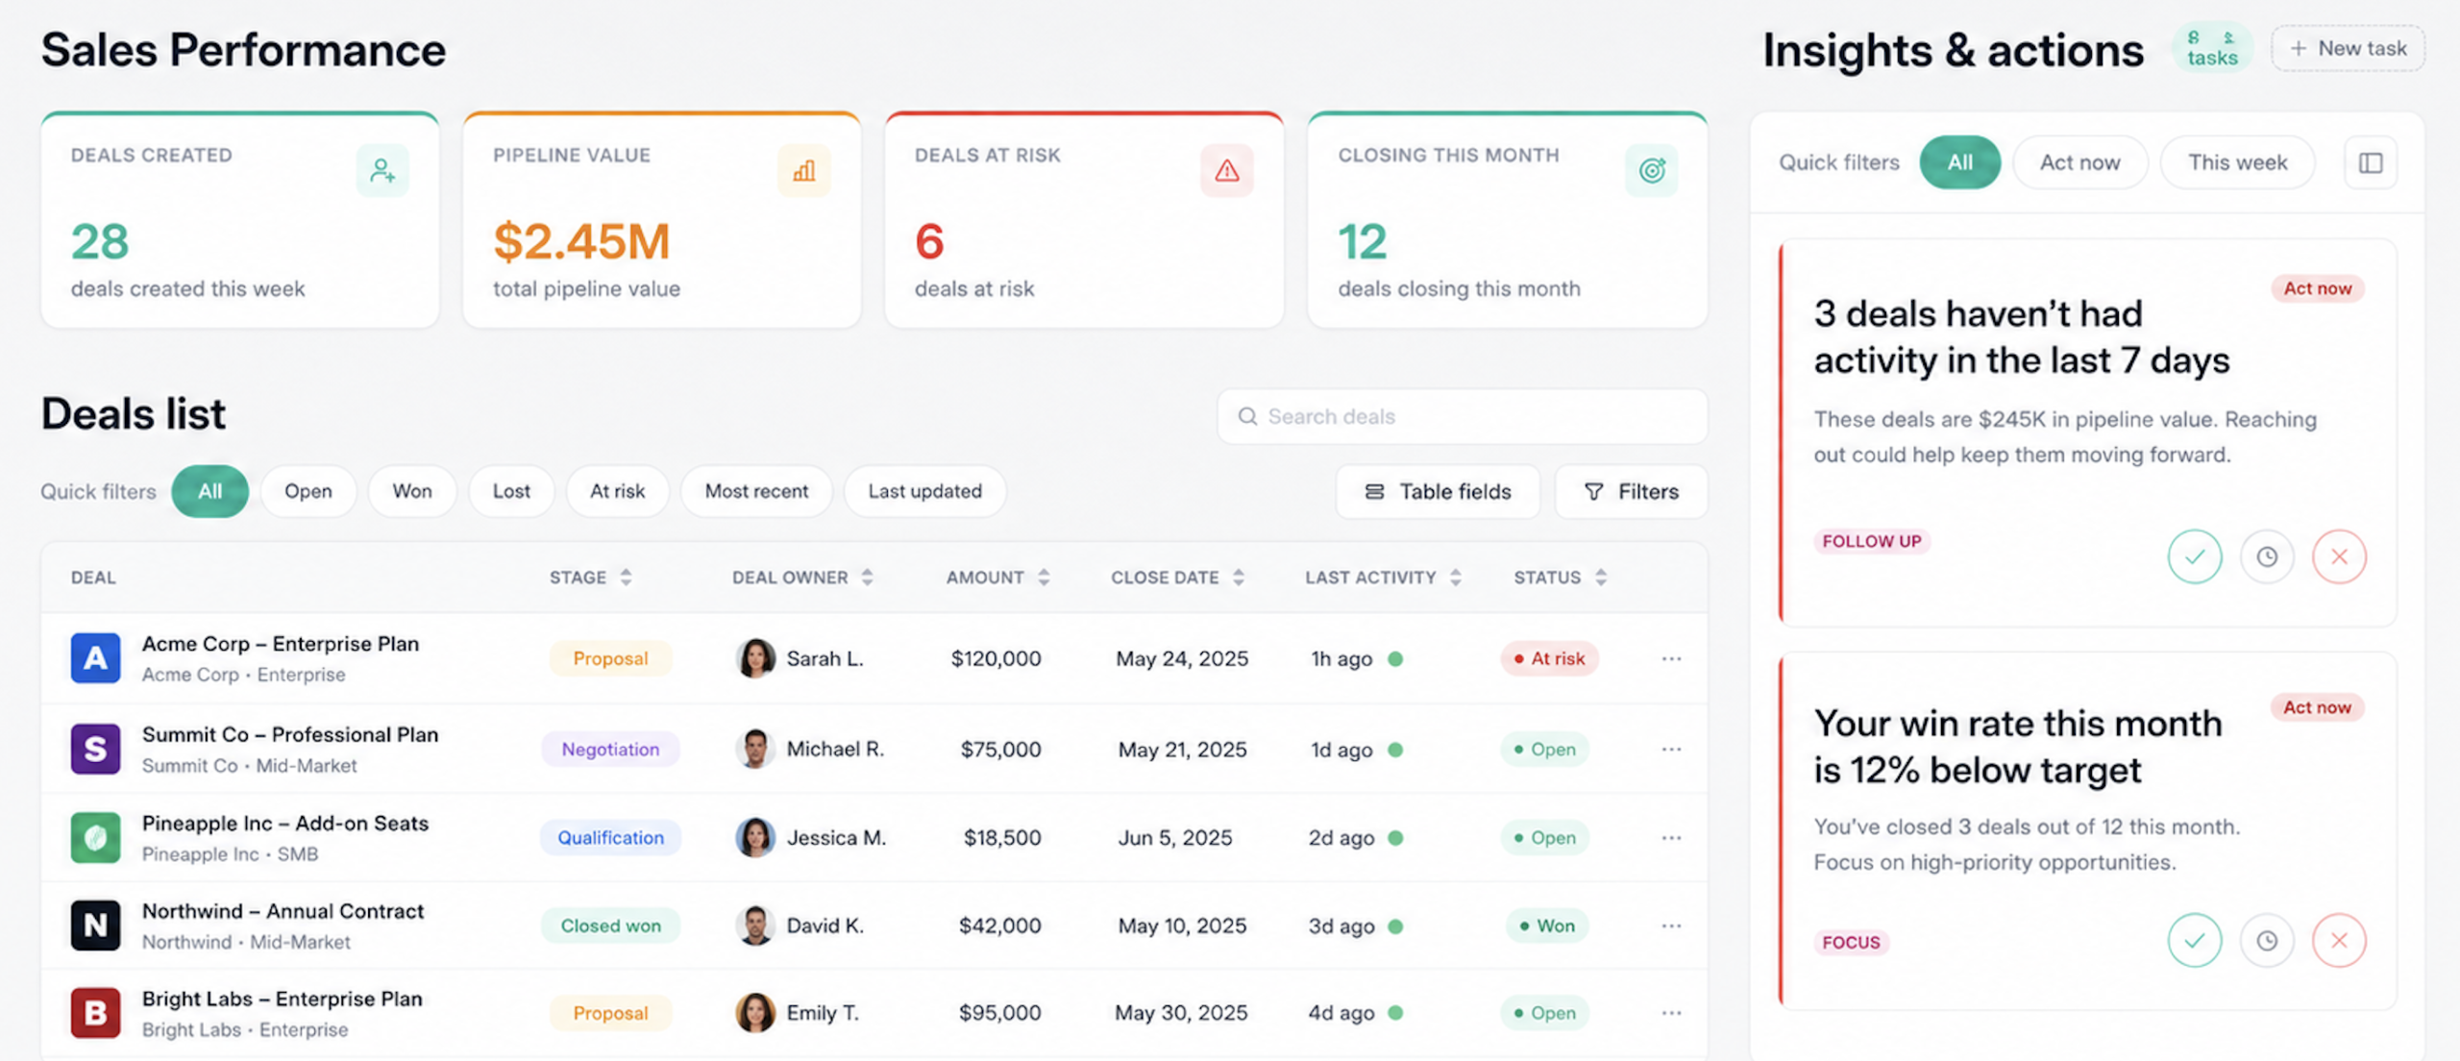This screenshot has height=1061, width=2460.
Task: Select the Won deals quick filter
Action: pos(411,491)
